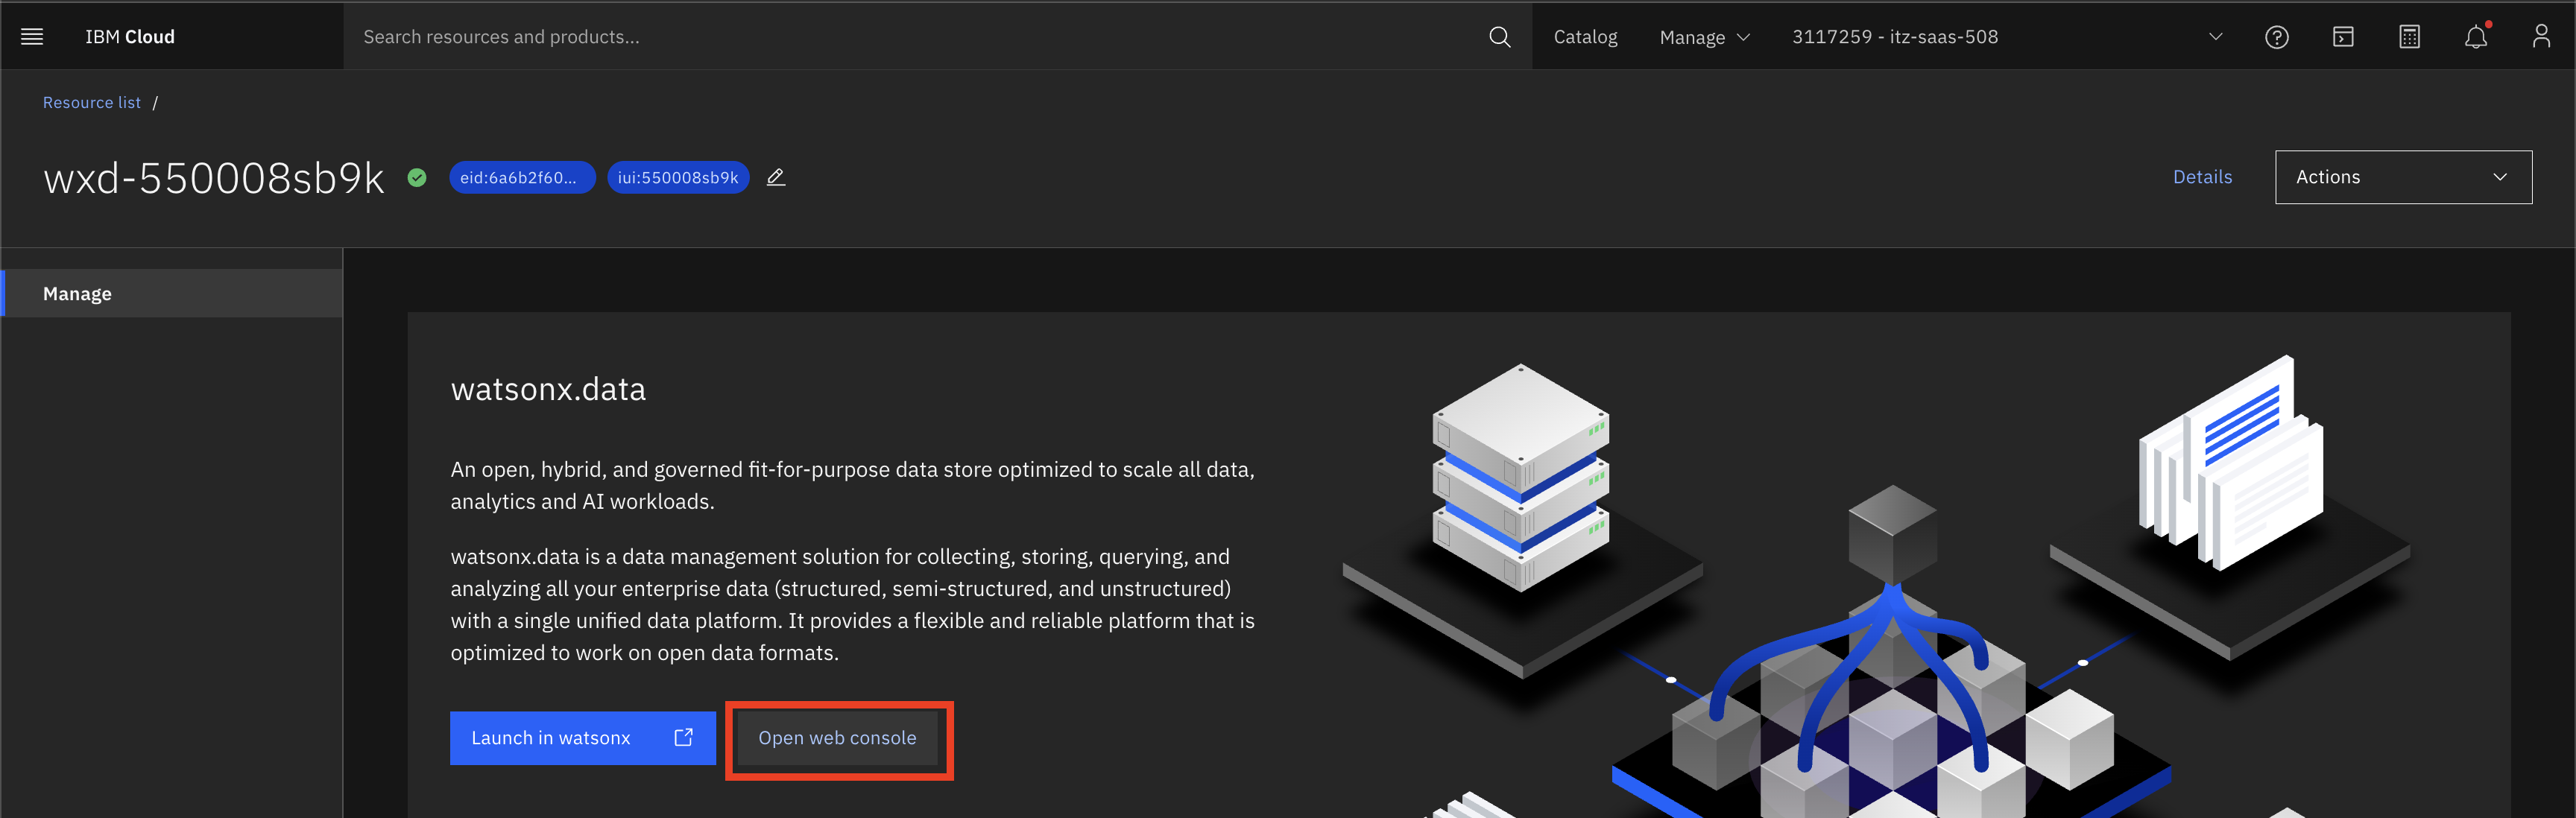Open the Help question mark icon
This screenshot has width=2576, height=818.
point(2276,37)
